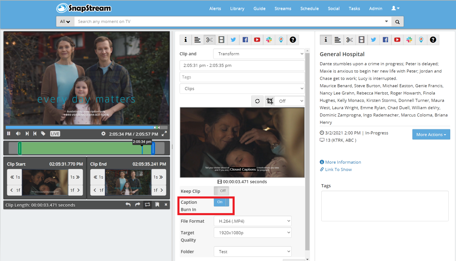Reset the transform with the refresh icon
The height and width of the screenshot is (261, 456).
(257, 101)
